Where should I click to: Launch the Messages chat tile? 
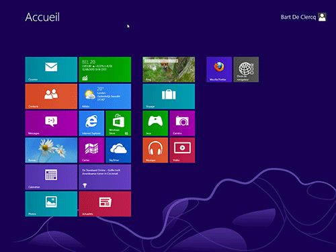coord(51,123)
